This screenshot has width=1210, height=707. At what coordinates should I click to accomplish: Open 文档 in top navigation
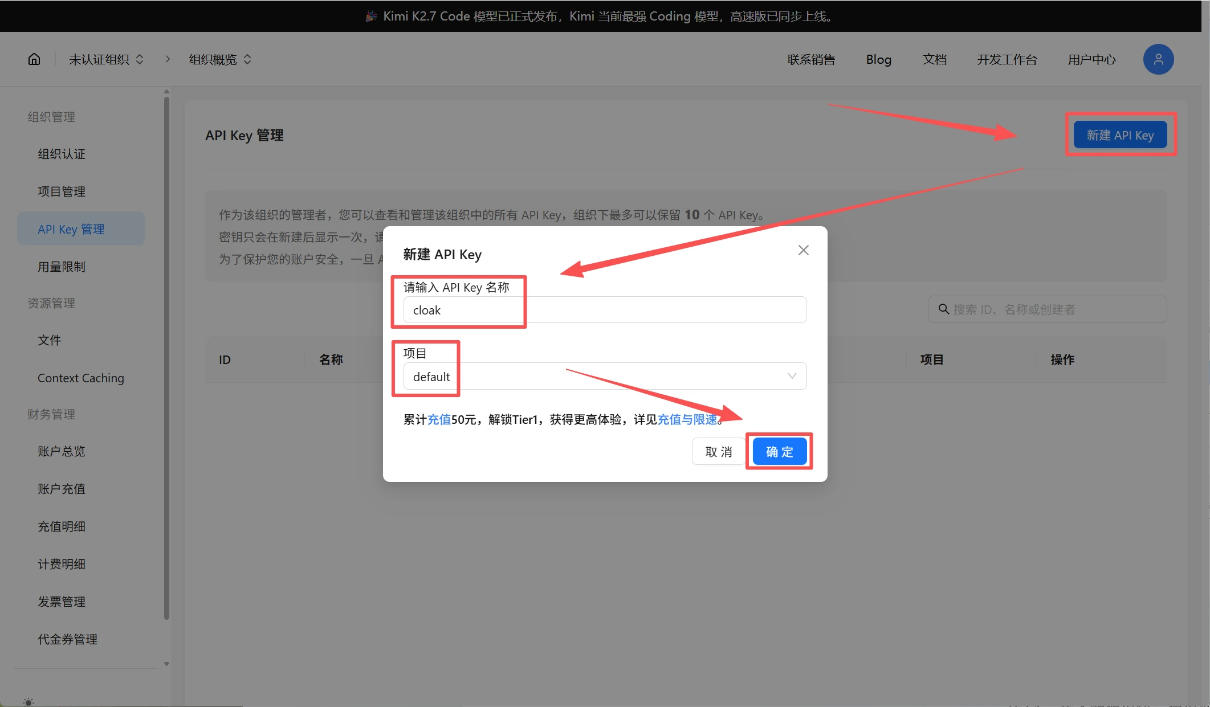click(935, 59)
